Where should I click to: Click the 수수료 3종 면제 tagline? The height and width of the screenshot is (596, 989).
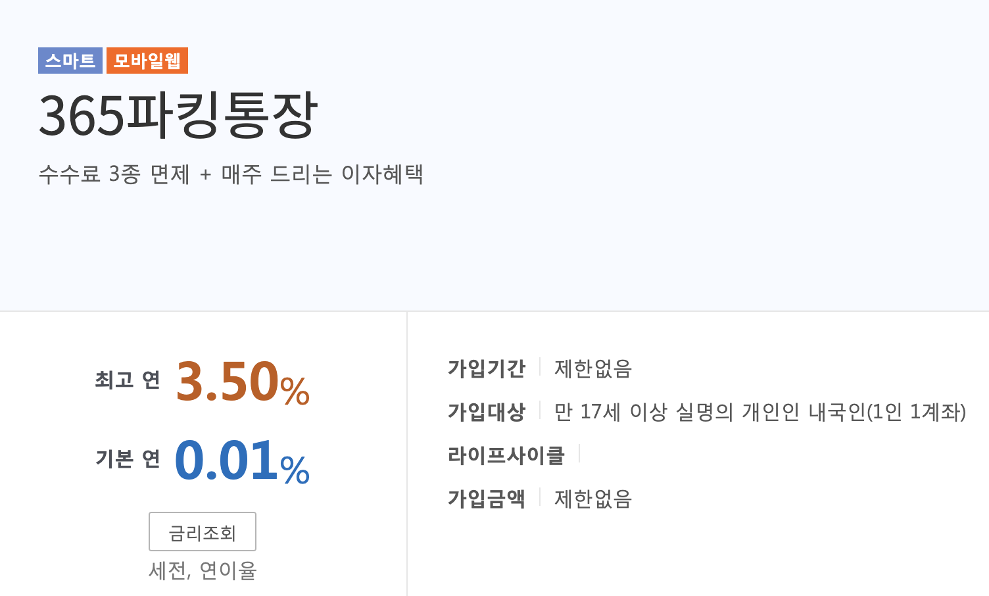point(231,174)
